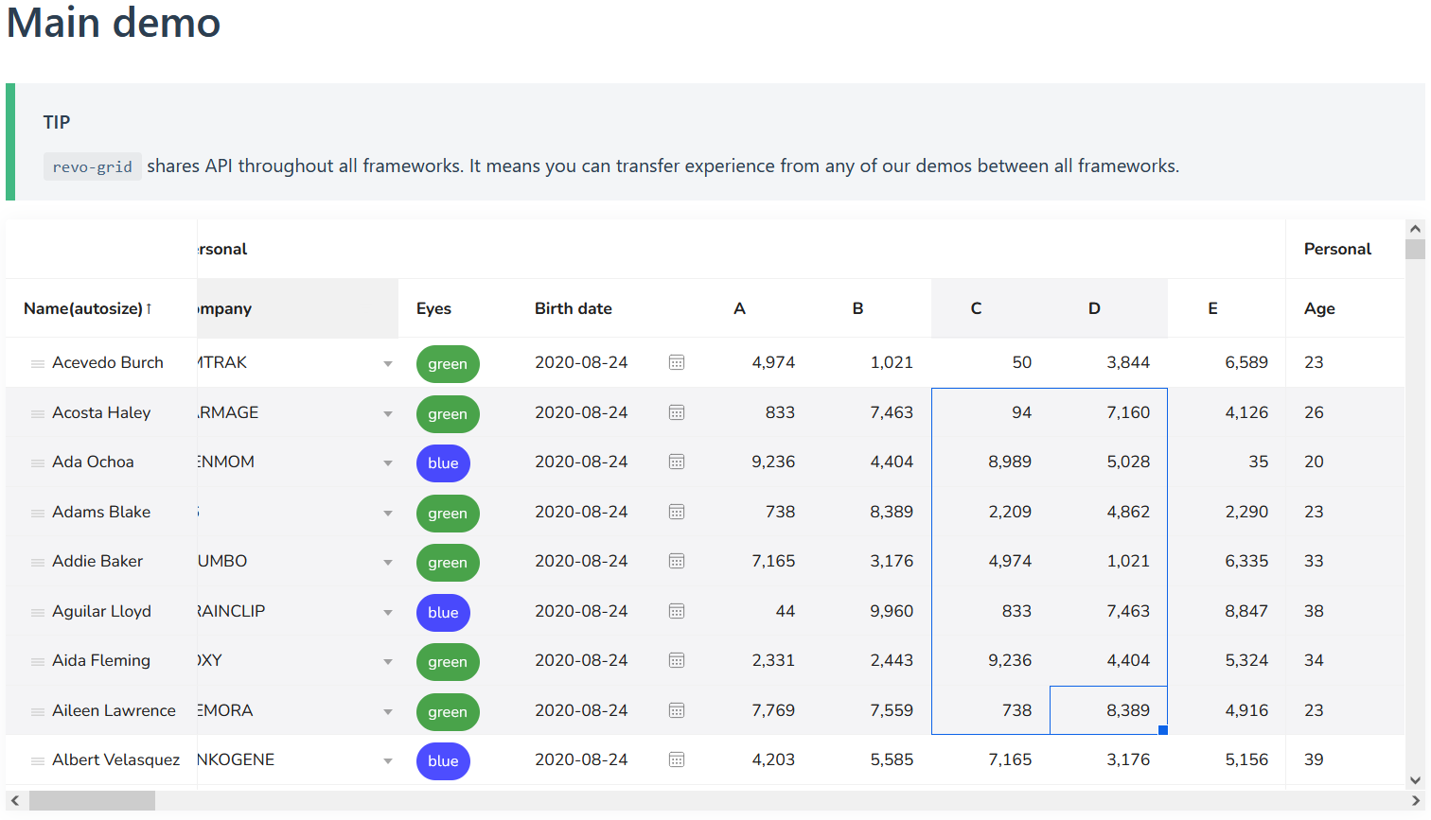The image size is (1431, 820).
Task: Open the company dropdown for ARMAGE
Action: coord(388,413)
